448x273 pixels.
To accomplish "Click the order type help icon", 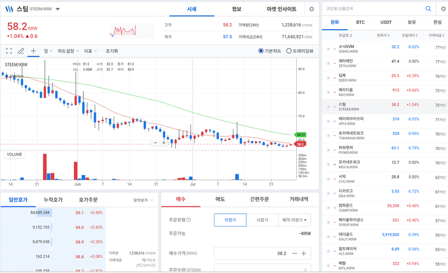I will 189,220.
